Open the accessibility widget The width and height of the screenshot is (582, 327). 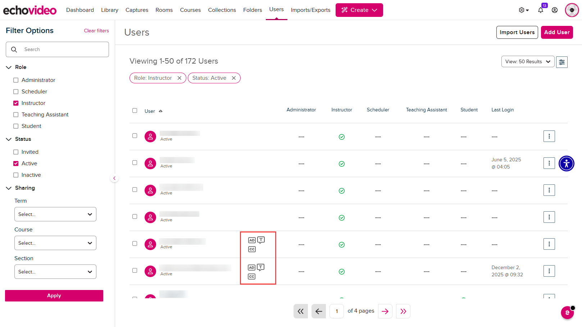pyautogui.click(x=567, y=163)
